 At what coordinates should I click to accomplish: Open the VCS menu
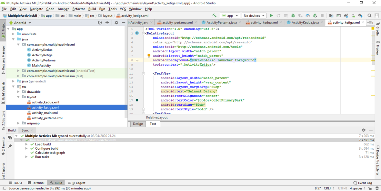pyautogui.click(x=123, y=9)
